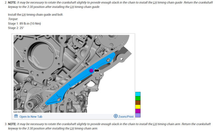The image size is (216, 131).
Task: Click the step 3 NOTE label
Action: pos(12,124)
